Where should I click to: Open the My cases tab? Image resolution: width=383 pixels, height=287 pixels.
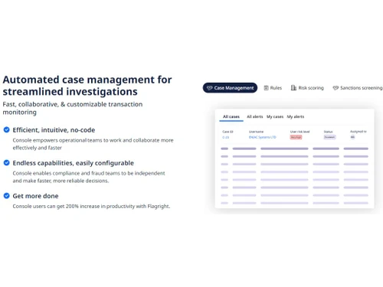[275, 116]
